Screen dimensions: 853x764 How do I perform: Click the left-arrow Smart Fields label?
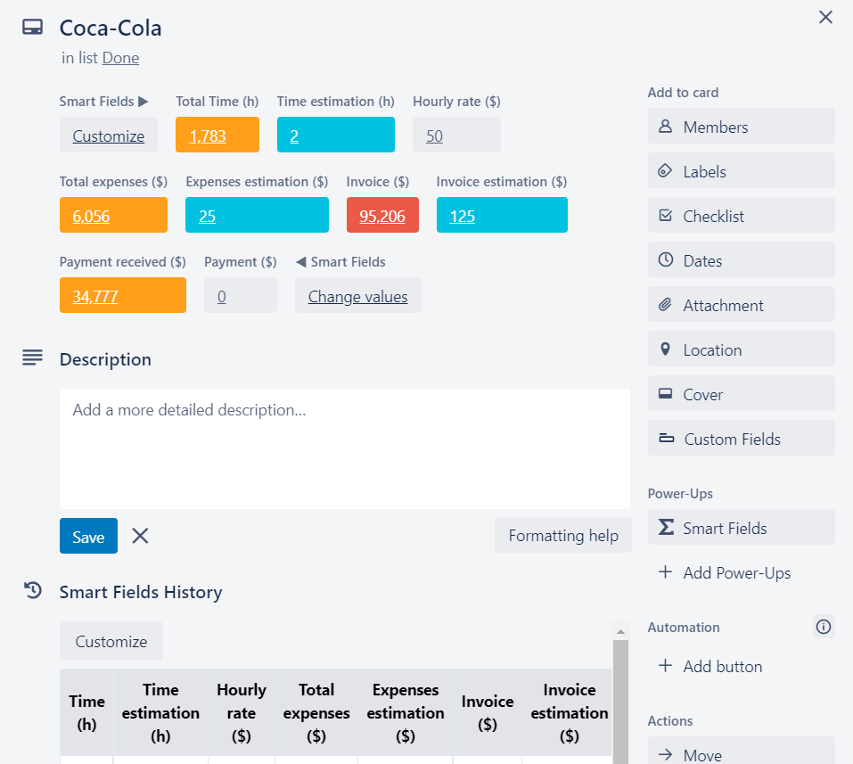(340, 262)
